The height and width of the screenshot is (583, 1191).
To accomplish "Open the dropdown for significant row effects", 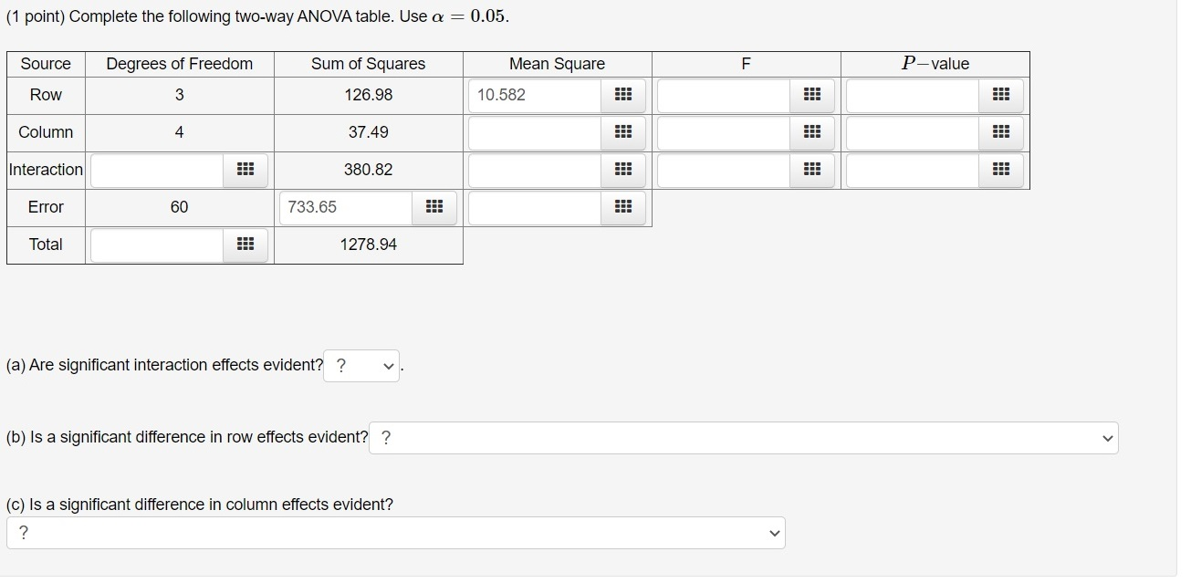I will click(x=744, y=438).
